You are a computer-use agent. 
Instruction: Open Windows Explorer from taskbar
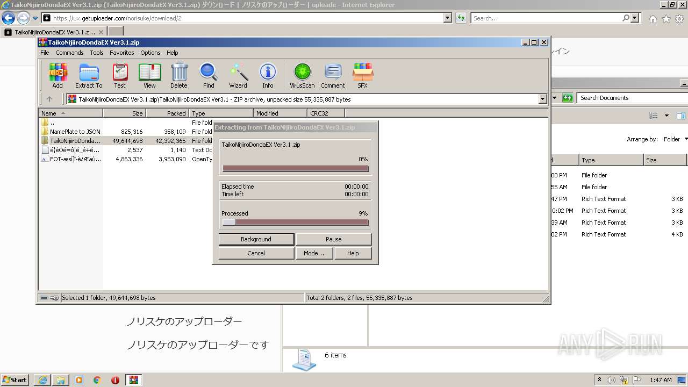tap(61, 380)
